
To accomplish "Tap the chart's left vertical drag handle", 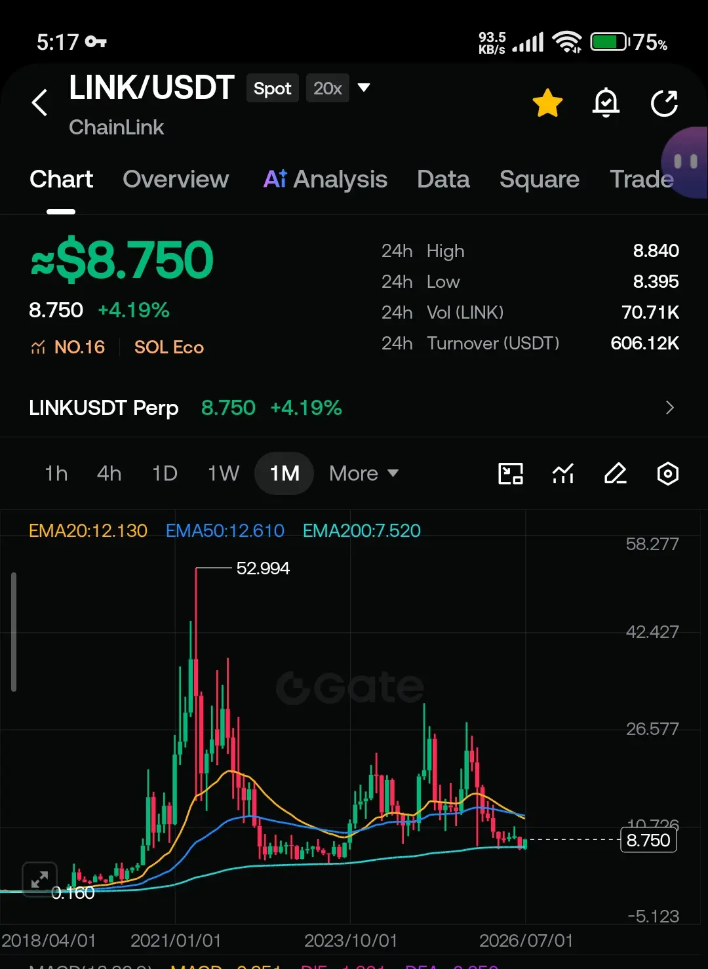I will click(x=14, y=632).
